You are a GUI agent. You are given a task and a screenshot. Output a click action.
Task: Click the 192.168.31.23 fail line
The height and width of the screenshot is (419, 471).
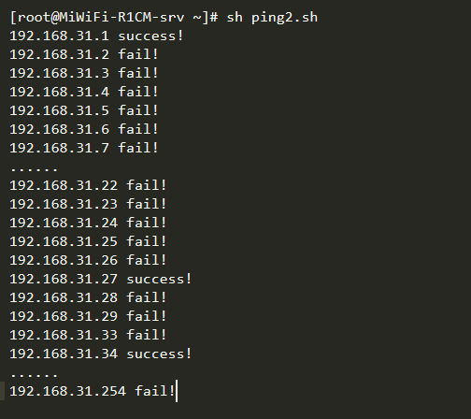[88, 204]
